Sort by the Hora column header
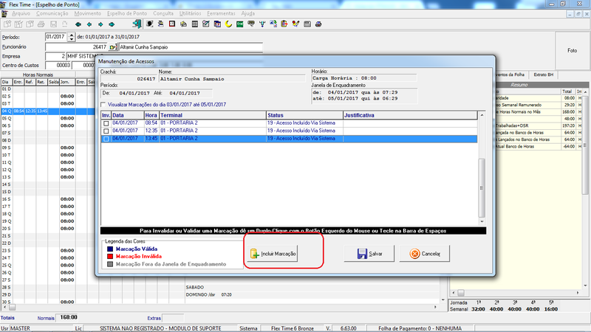Image resolution: width=591 pixels, height=332 pixels. [151, 115]
